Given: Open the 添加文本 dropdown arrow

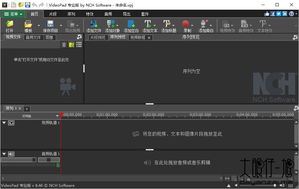Looking at the screenshot, I should [154, 26].
